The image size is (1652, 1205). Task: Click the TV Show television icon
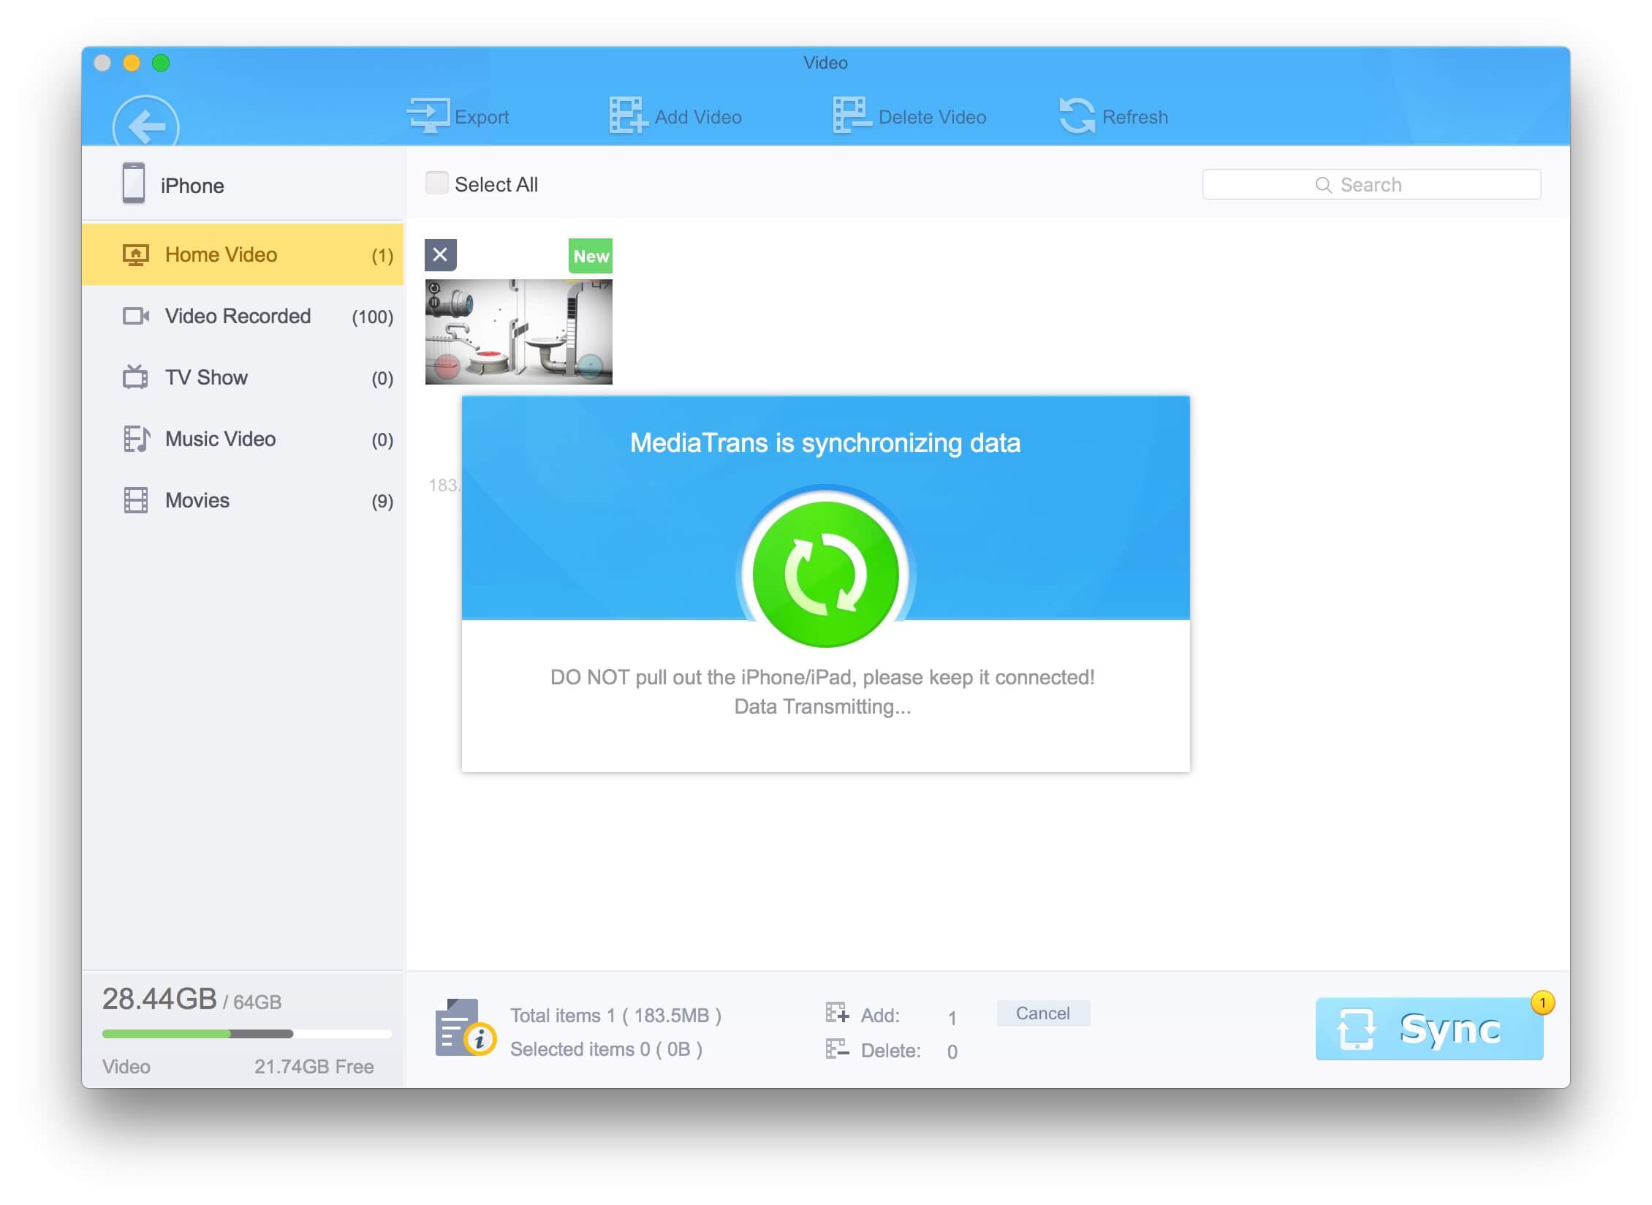click(x=135, y=377)
